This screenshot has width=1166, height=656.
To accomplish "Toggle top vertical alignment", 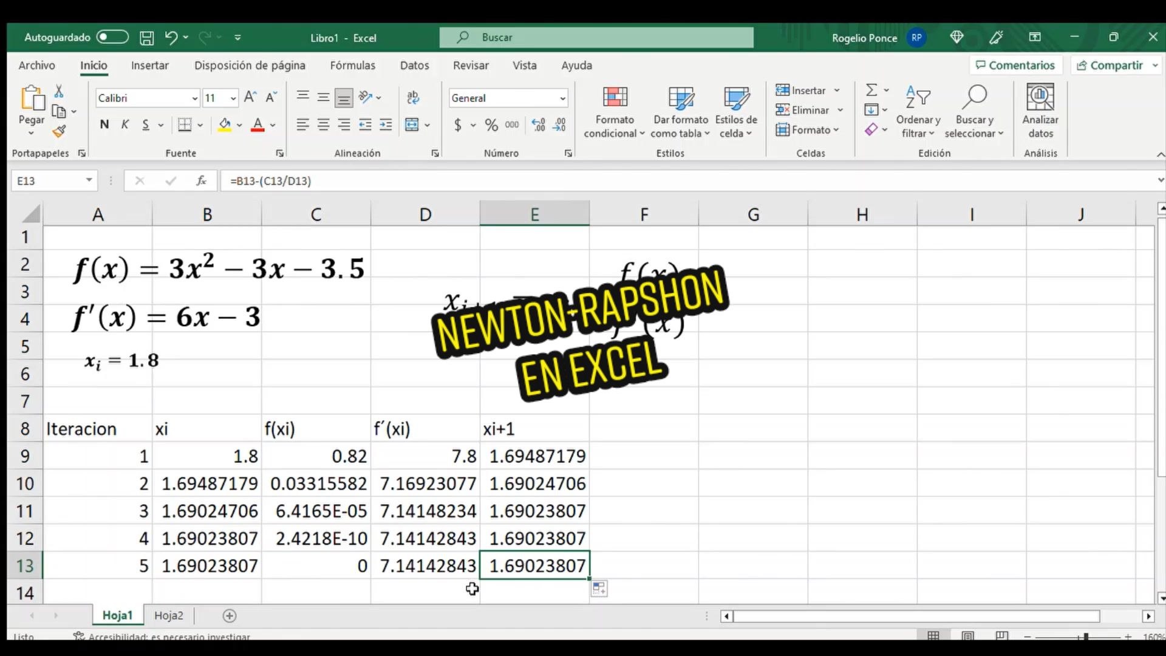I will (302, 97).
